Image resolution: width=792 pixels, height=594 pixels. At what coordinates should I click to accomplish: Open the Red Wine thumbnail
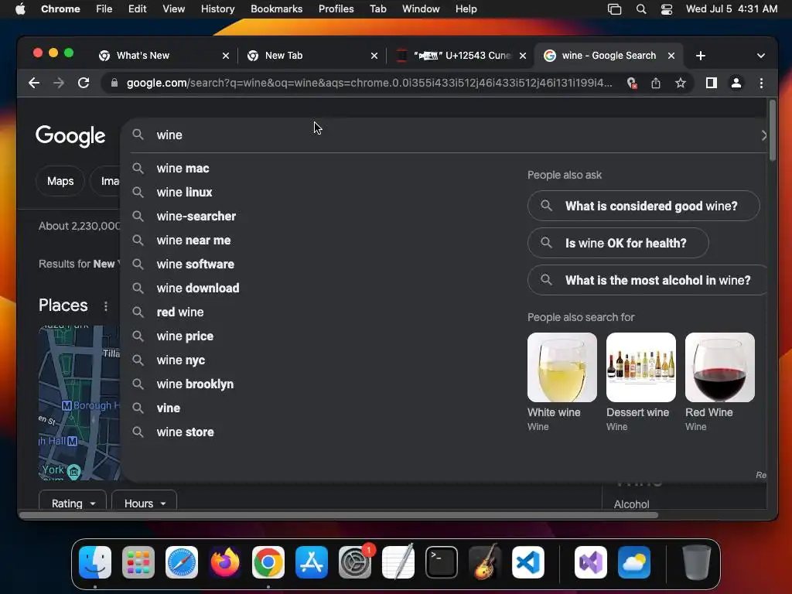click(720, 367)
